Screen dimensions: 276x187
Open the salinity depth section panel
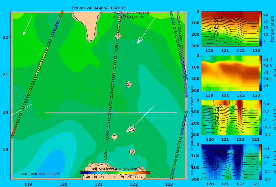click(230, 73)
